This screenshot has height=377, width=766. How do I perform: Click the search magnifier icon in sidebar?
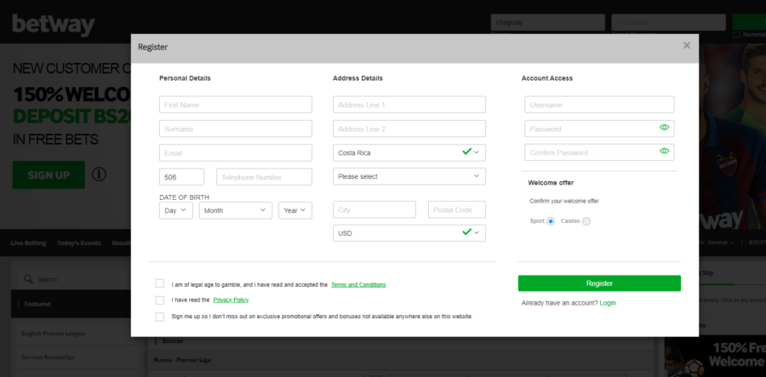click(x=28, y=279)
